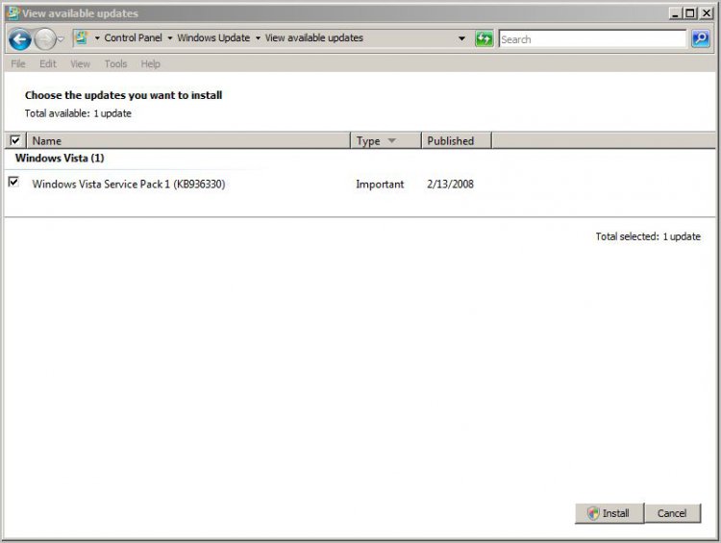The width and height of the screenshot is (721, 543).
Task: Click View available updates breadcrumb segment
Action: (x=314, y=37)
